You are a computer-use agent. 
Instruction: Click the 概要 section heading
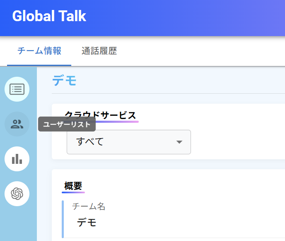(73, 186)
